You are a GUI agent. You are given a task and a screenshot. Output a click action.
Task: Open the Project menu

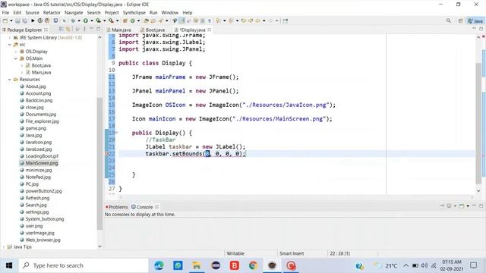click(112, 13)
